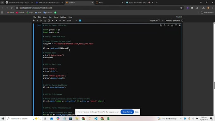Click the blue icon beside cell type dropdown
The height and width of the screenshot is (121, 215).
pos(80,21)
